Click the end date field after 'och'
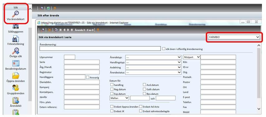This screenshot has height=117, width=266. (x=166, y=98)
